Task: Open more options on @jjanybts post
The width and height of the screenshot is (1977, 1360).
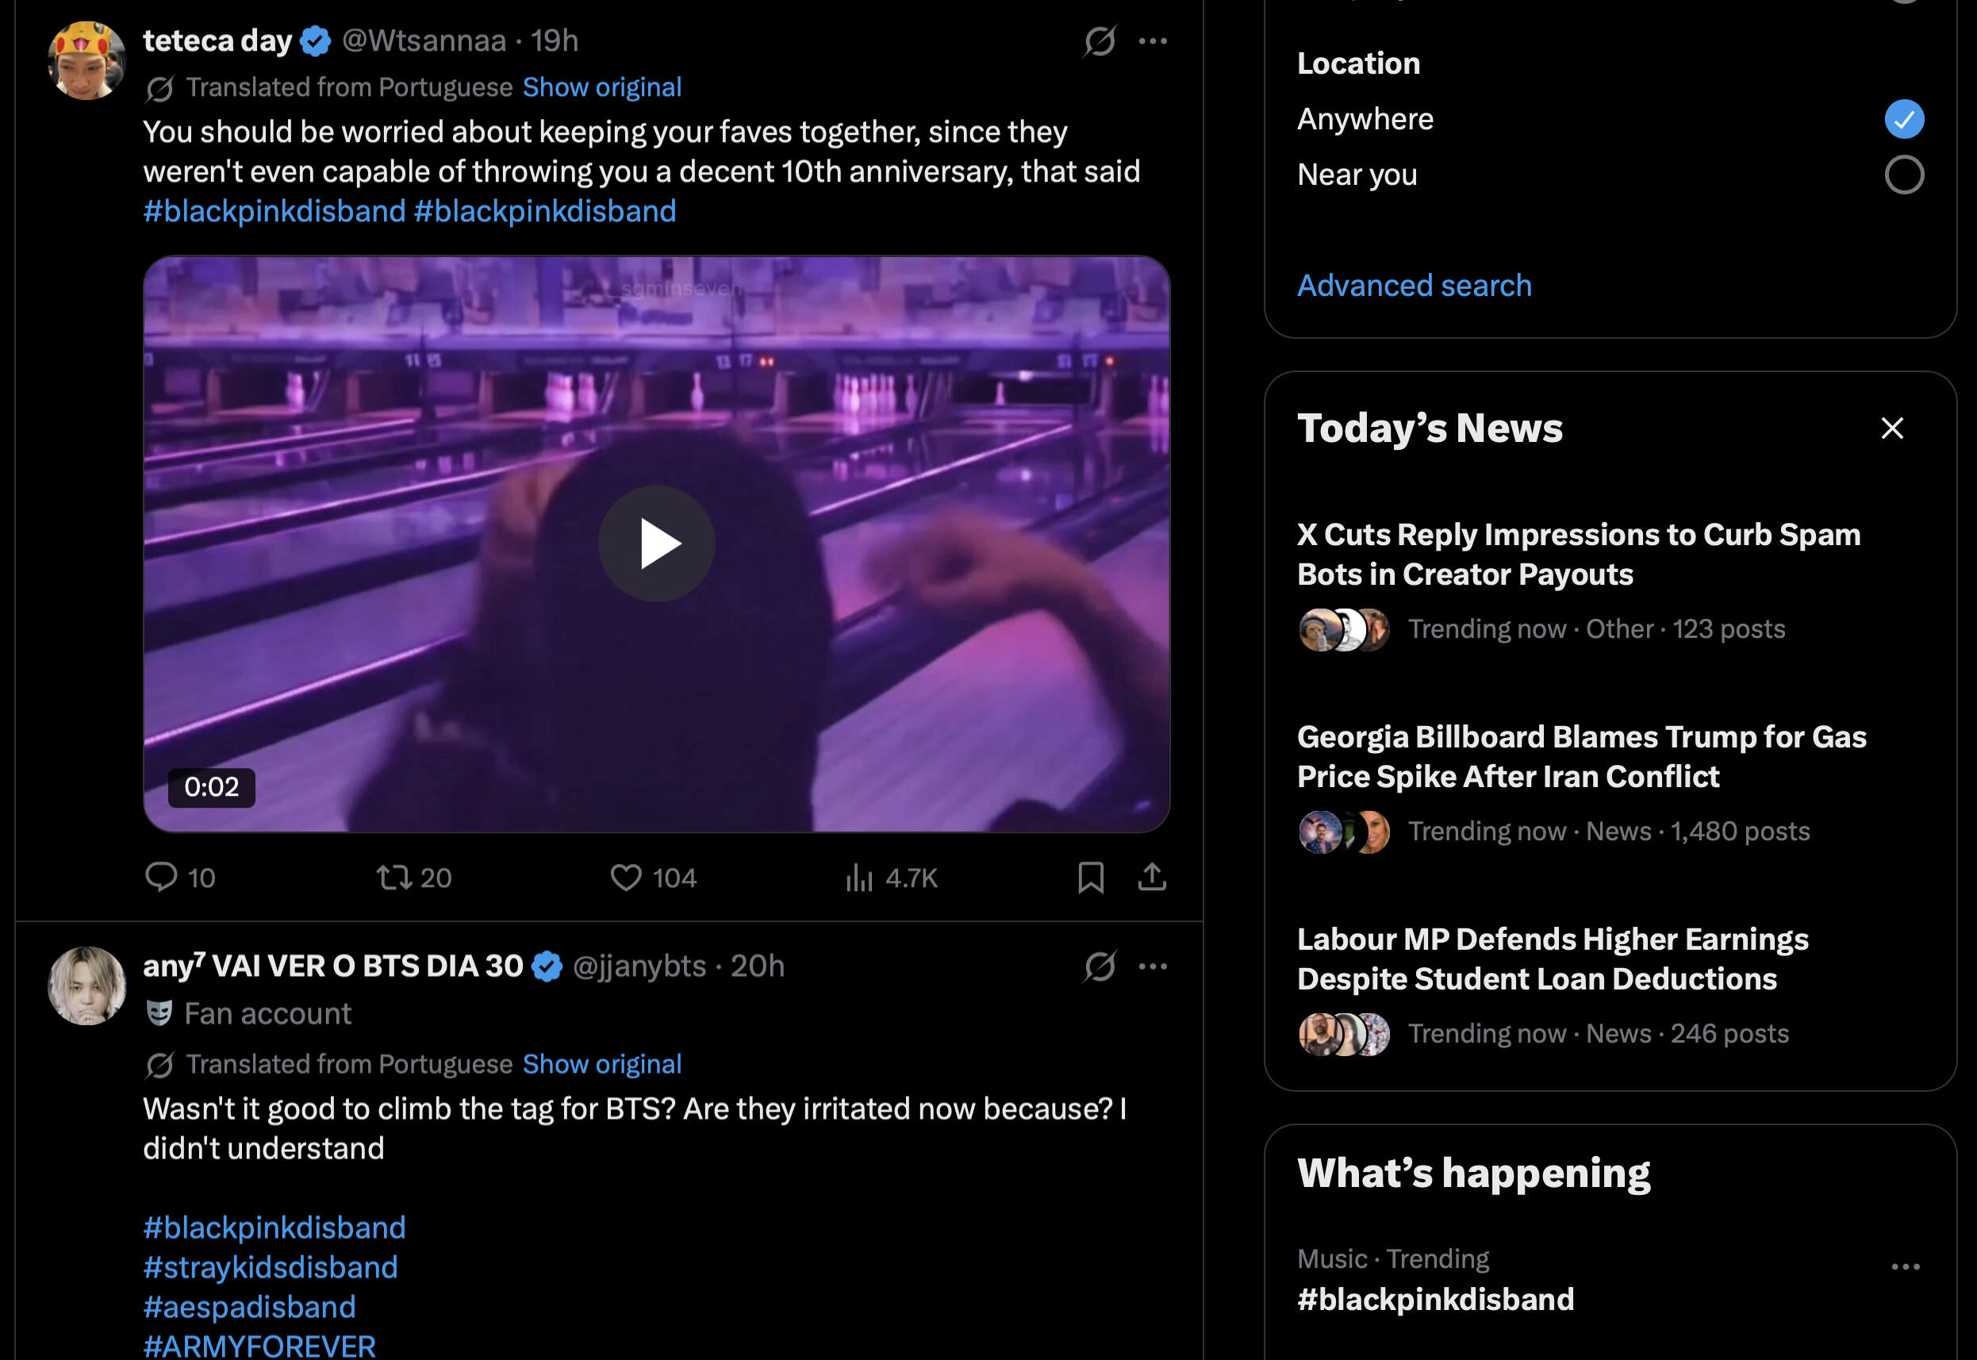Action: (1153, 966)
